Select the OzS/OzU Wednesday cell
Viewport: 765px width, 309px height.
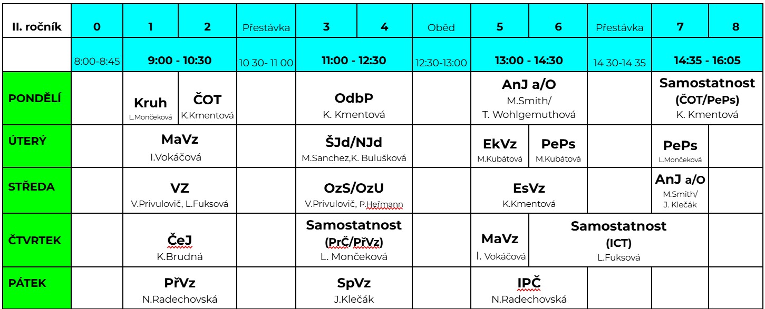354,188
